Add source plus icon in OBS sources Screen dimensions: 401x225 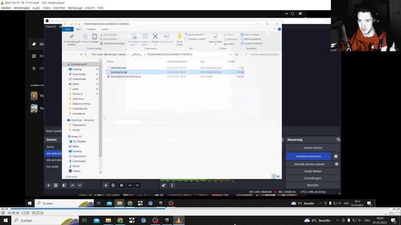click(106, 185)
